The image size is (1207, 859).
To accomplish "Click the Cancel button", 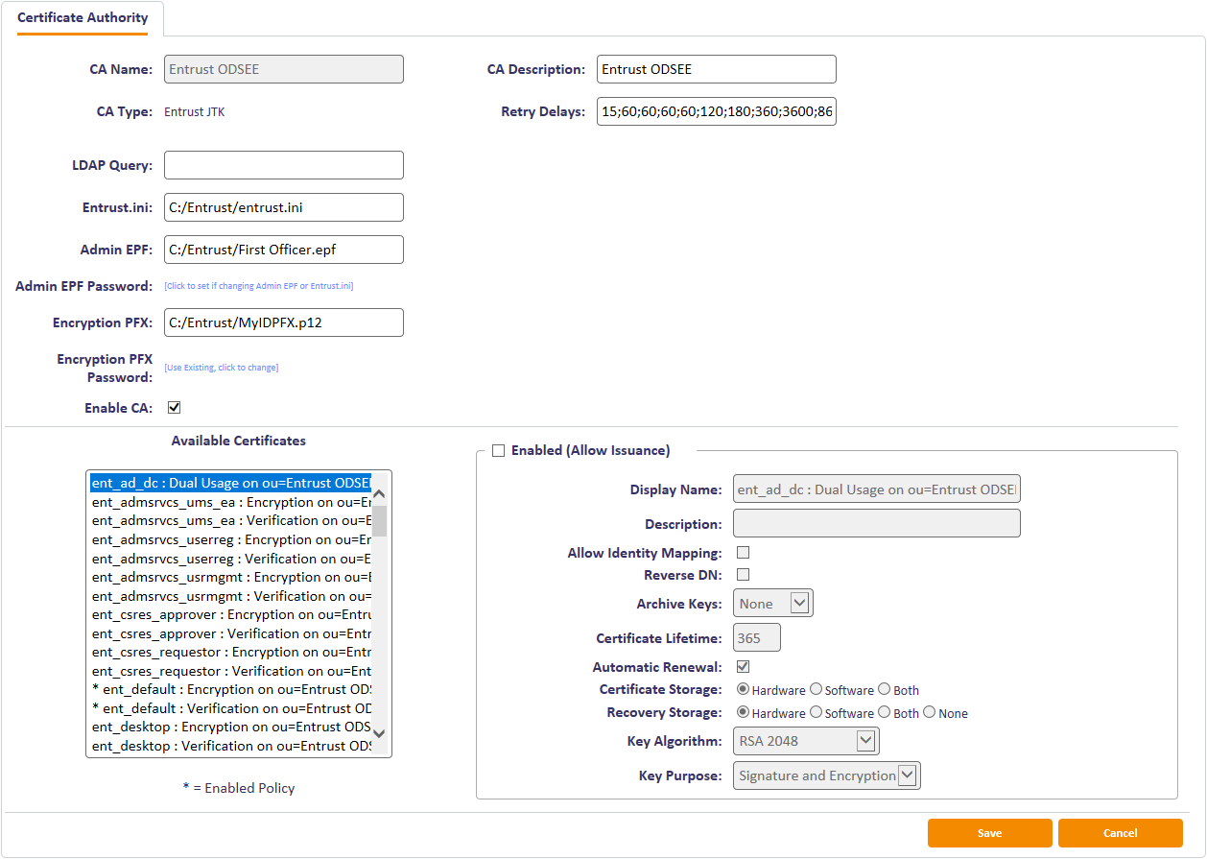I will [x=1121, y=833].
